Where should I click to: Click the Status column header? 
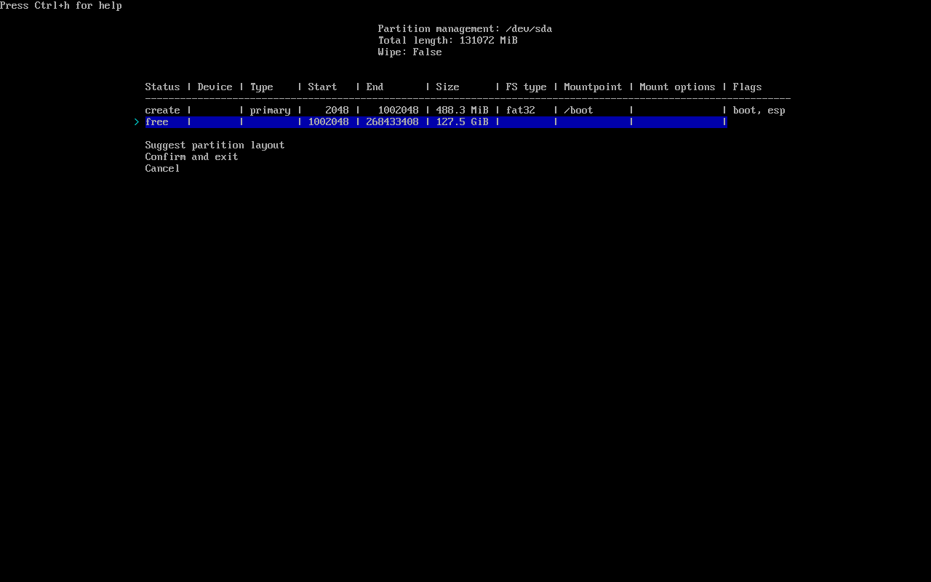pyautogui.click(x=162, y=87)
